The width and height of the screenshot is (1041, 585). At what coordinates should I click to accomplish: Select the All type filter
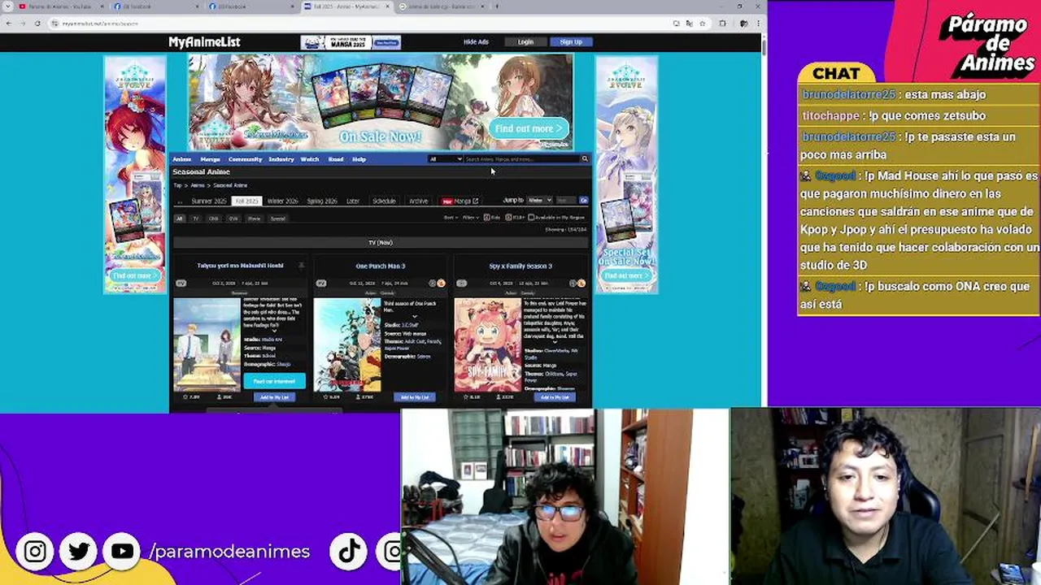(x=180, y=219)
